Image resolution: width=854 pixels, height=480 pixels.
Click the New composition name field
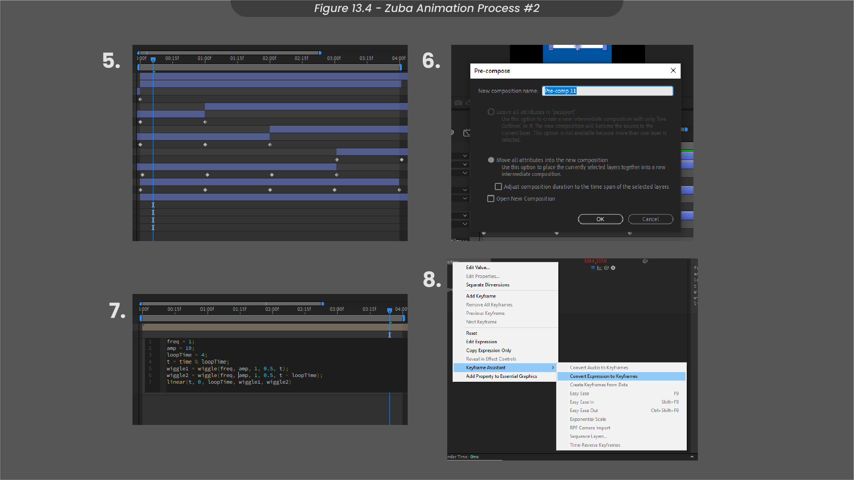[607, 91]
